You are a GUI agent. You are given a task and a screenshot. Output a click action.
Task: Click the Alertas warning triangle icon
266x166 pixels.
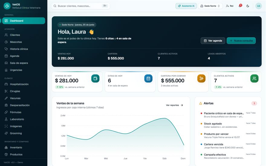[200, 103]
